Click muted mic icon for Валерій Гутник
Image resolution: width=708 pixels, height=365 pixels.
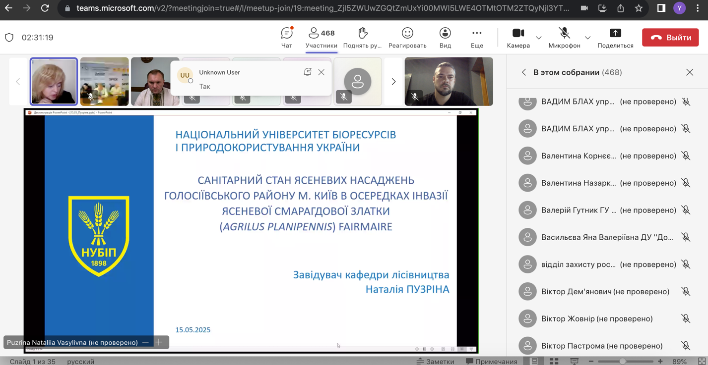(686, 210)
